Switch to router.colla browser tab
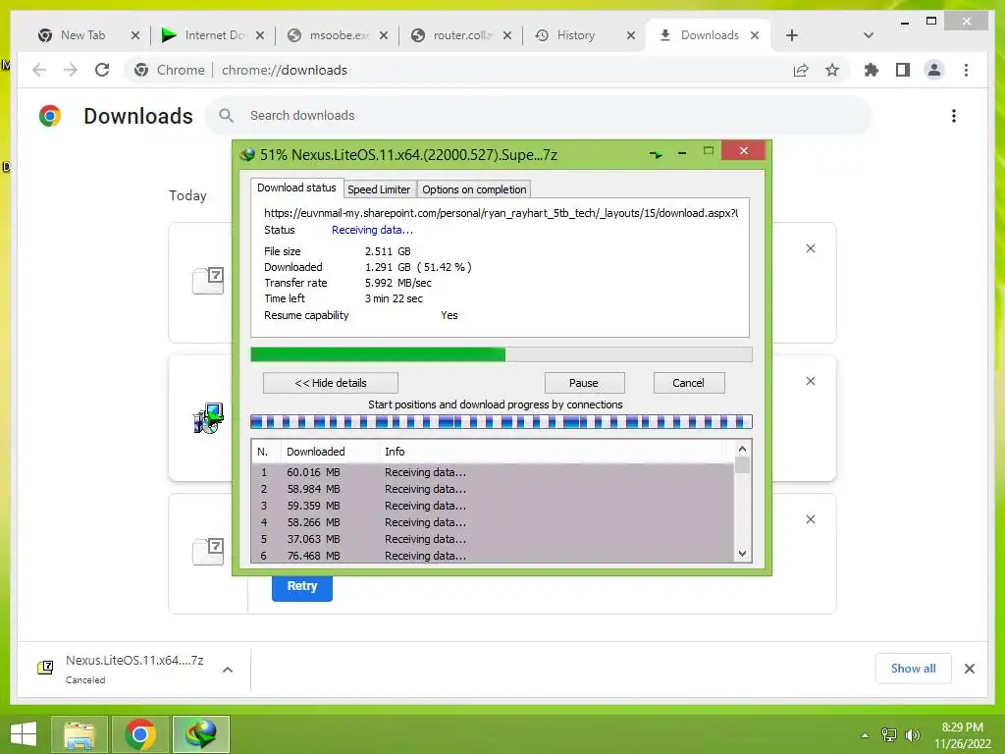 point(462,35)
